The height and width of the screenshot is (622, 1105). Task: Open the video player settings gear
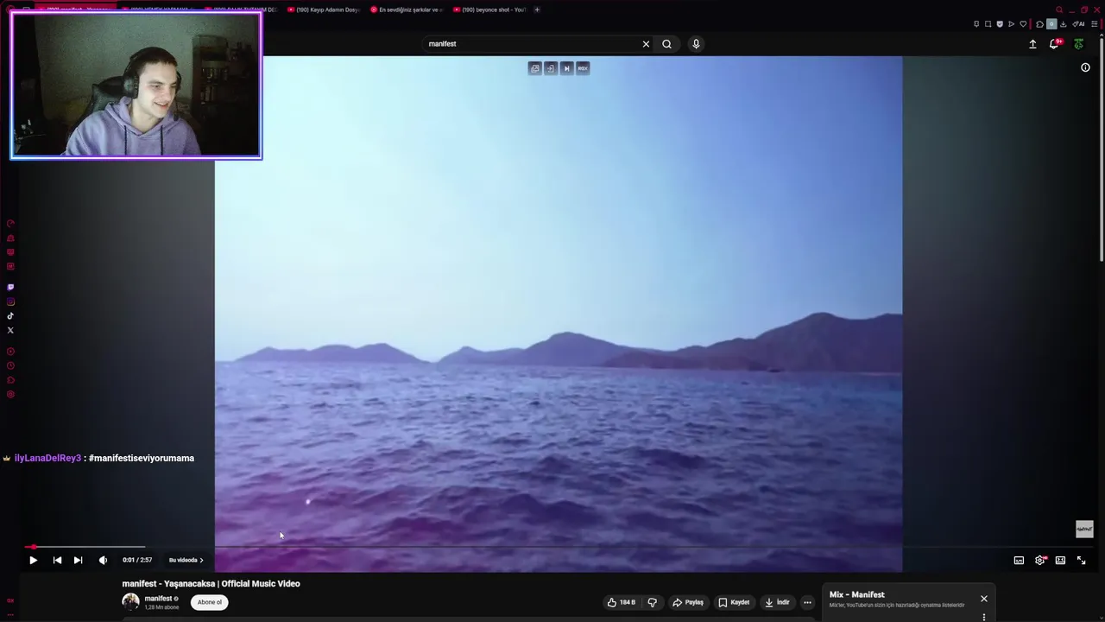tap(1040, 560)
